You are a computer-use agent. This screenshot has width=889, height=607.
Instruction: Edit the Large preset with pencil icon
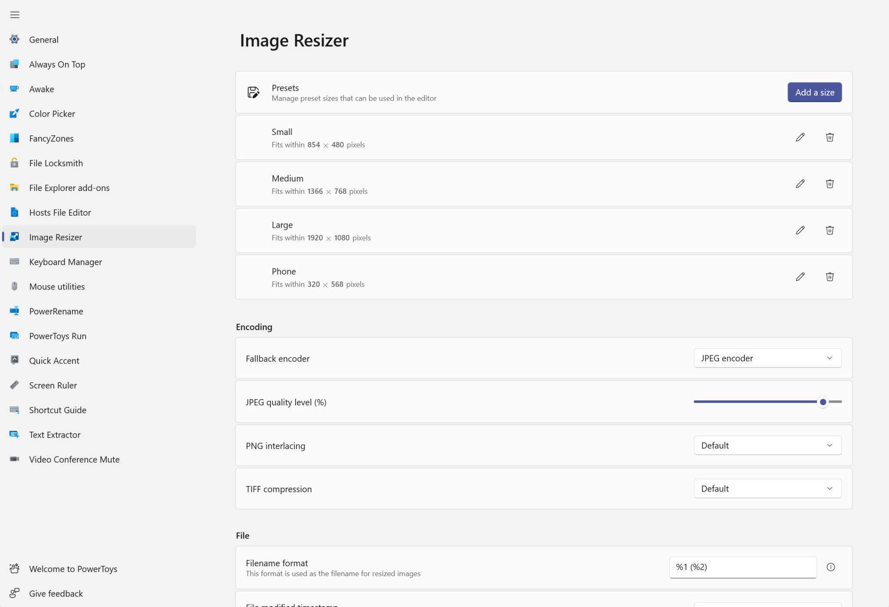(800, 230)
